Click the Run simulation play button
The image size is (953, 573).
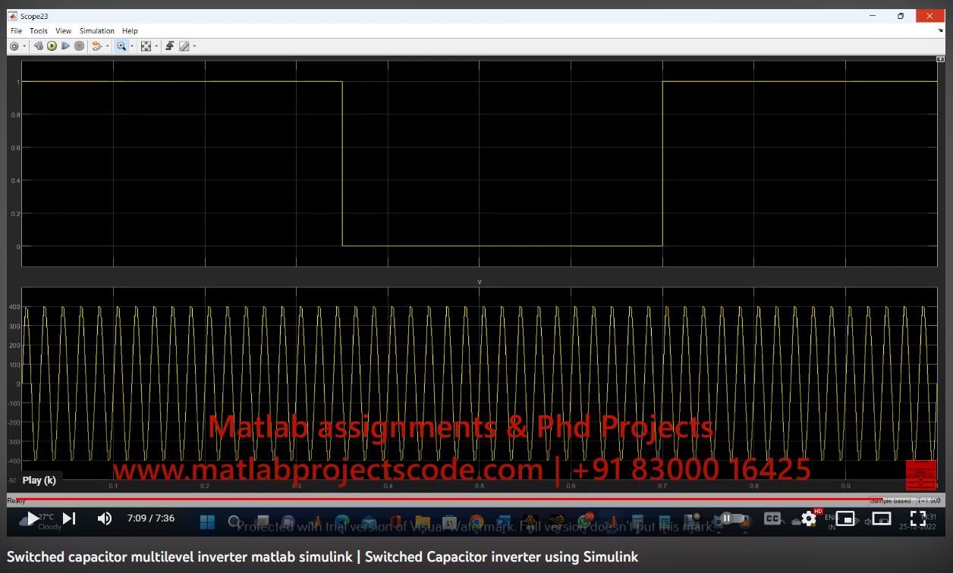coord(52,46)
